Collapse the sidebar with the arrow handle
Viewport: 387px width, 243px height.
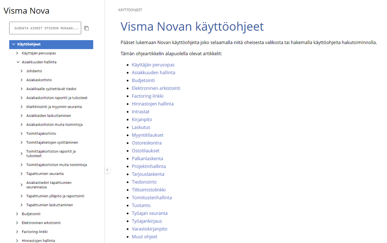click(x=107, y=170)
